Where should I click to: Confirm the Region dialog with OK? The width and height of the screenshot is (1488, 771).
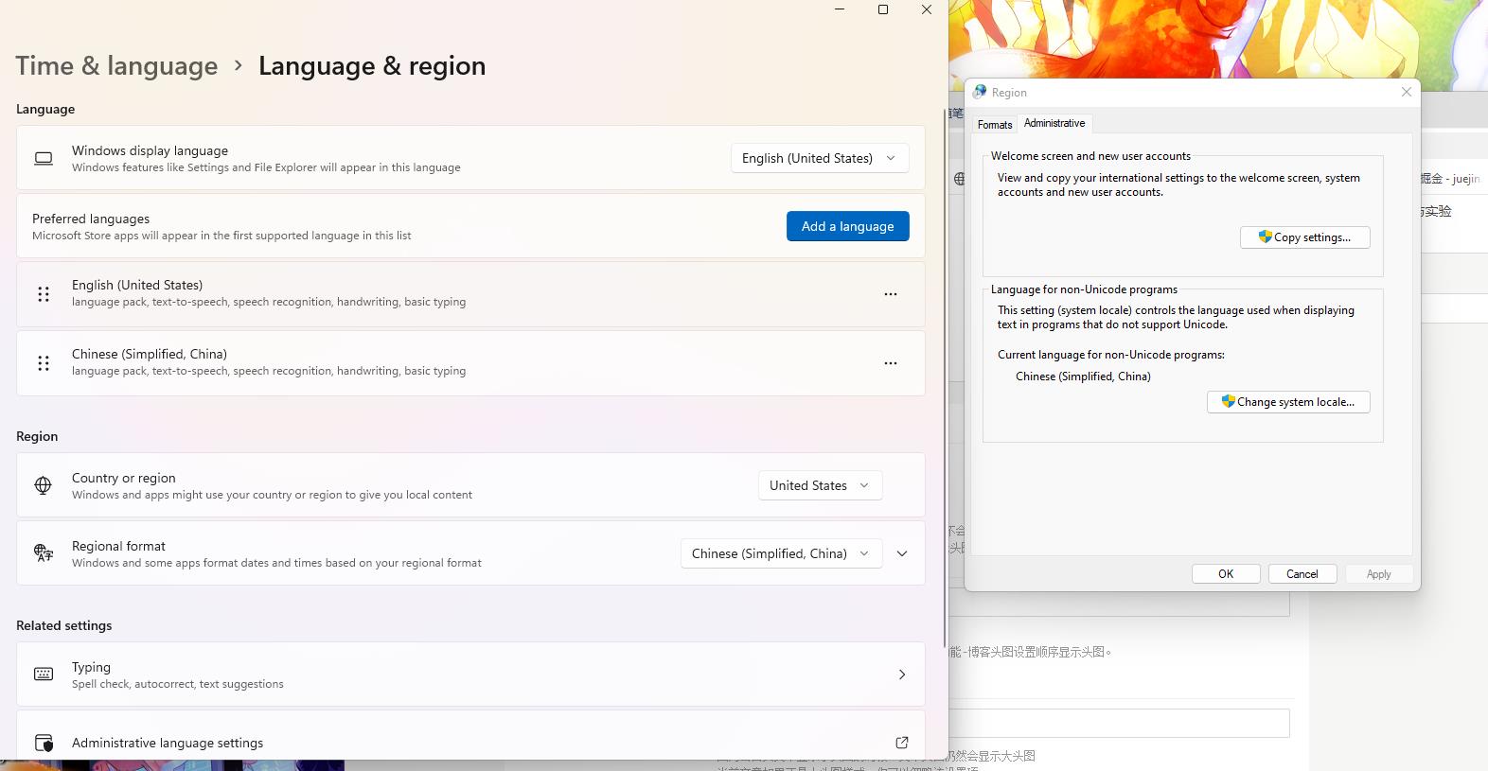point(1226,574)
